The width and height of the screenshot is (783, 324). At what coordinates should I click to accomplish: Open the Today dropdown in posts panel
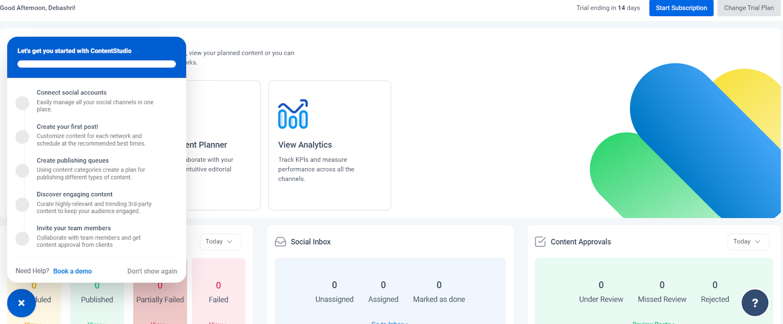(x=220, y=241)
